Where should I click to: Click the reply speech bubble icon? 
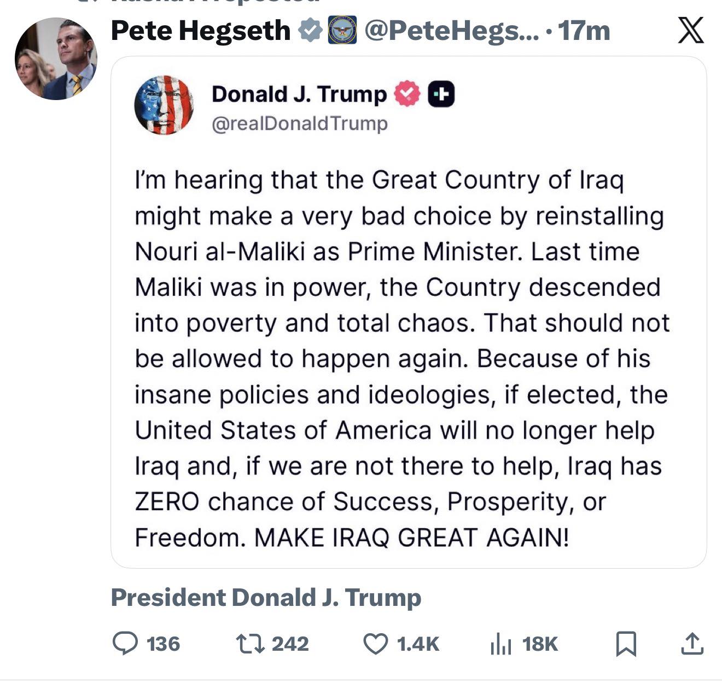click(x=125, y=644)
